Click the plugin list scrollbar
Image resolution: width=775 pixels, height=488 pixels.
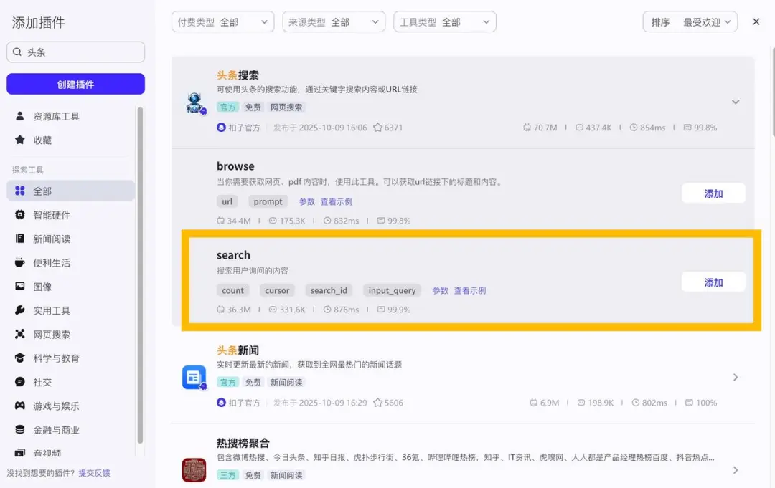coord(773,91)
